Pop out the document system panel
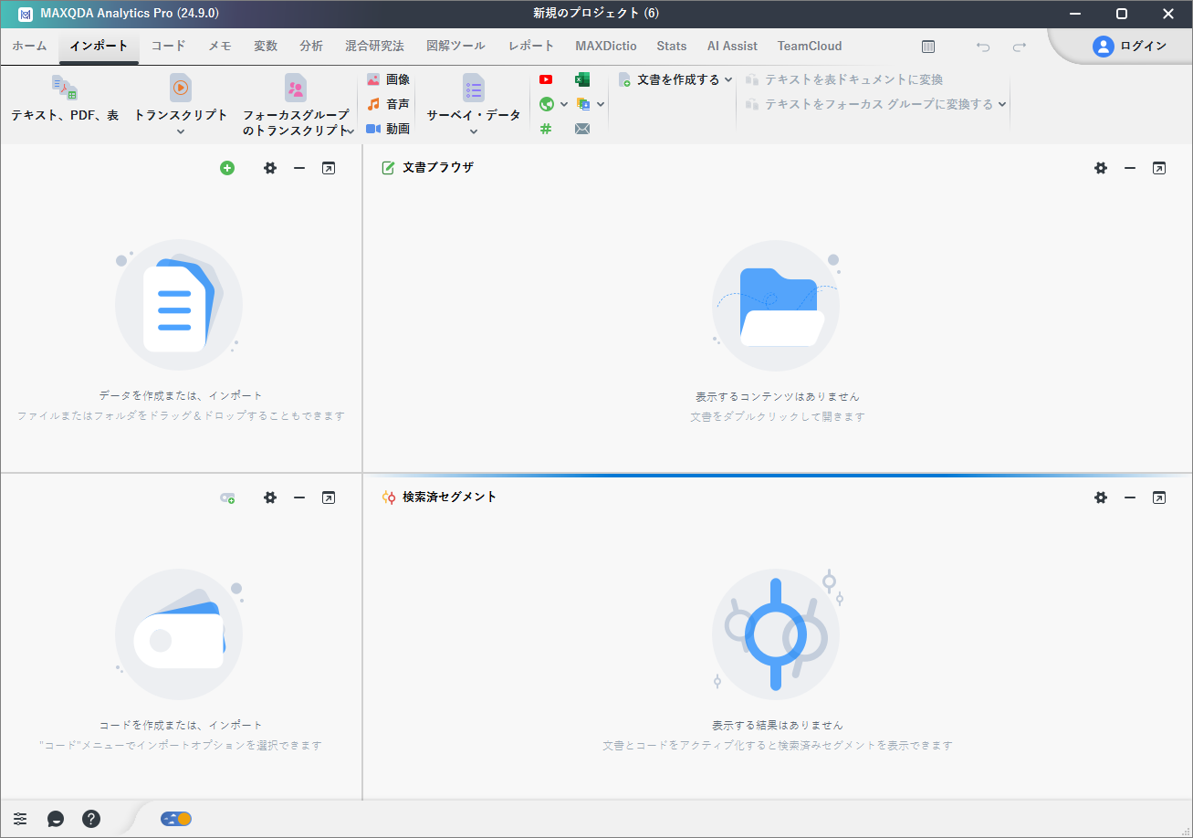 pyautogui.click(x=329, y=168)
